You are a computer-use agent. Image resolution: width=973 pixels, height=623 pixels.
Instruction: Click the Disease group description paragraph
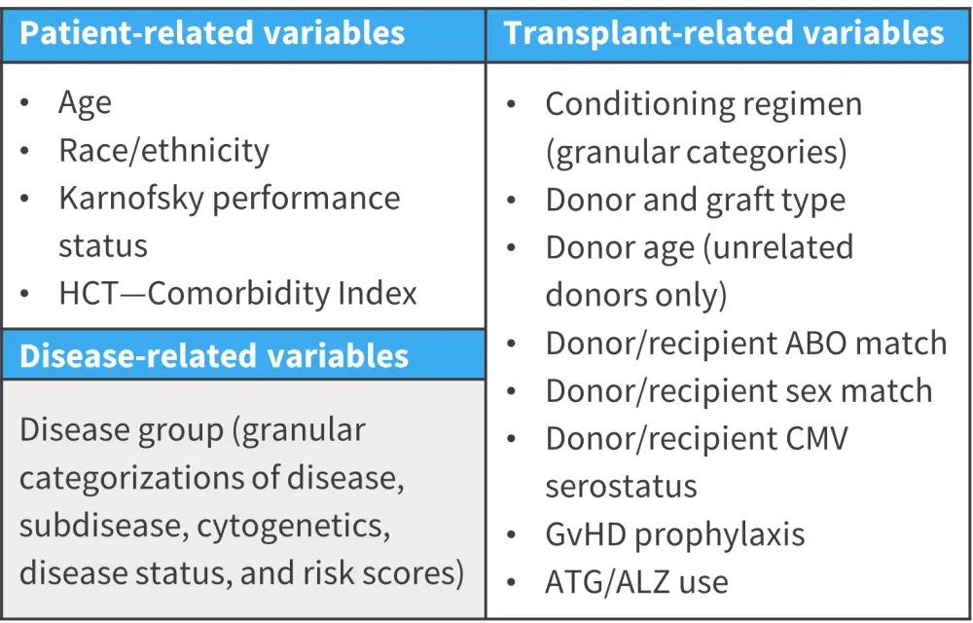(x=241, y=501)
